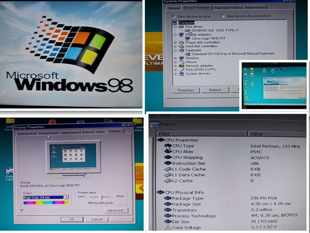Click the Core Voltage warning triangle icon
This screenshot has width=310, height=233.
tap(168, 228)
